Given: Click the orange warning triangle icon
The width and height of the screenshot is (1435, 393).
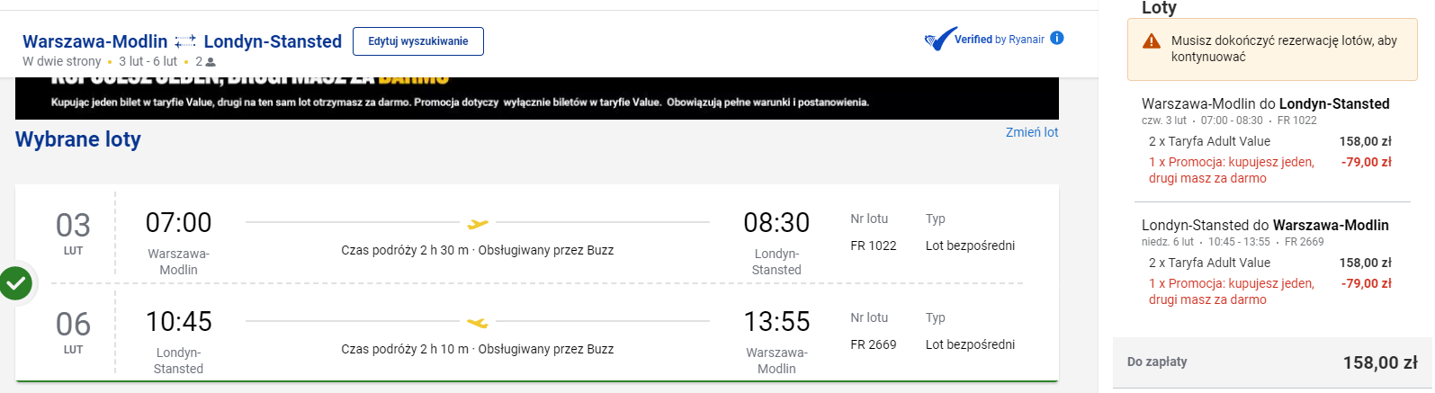Looking at the screenshot, I should coord(1152,41).
